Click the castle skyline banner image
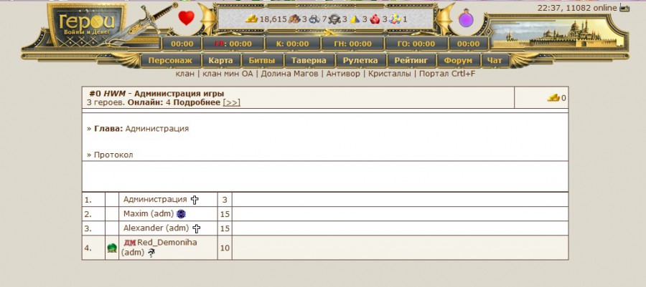This screenshot has width=646, height=287. [x=558, y=34]
